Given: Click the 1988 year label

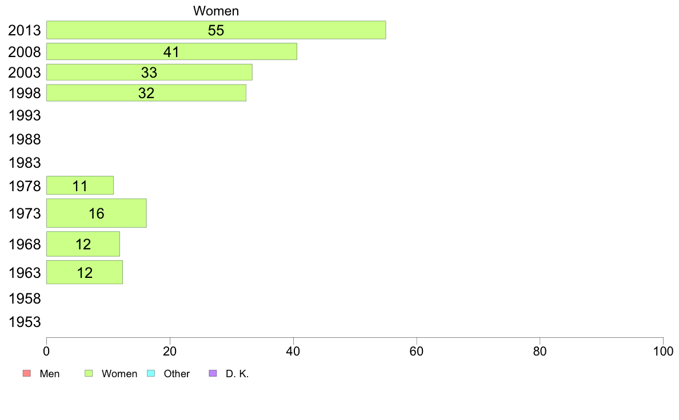Looking at the screenshot, I should click(25, 139).
